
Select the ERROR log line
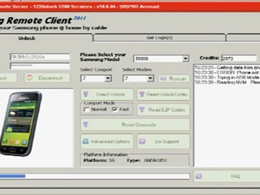click(x=227, y=73)
